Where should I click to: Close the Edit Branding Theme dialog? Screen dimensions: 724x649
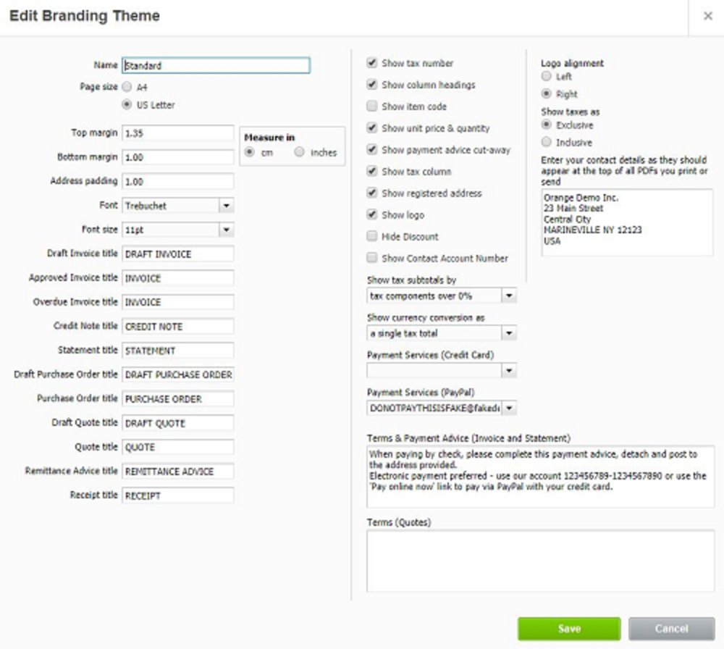tap(707, 16)
